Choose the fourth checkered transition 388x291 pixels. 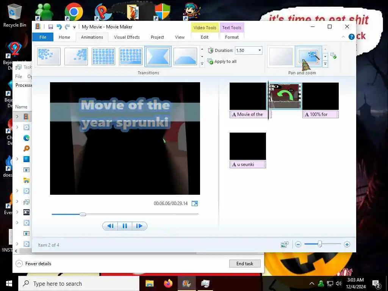pyautogui.click(x=131, y=56)
